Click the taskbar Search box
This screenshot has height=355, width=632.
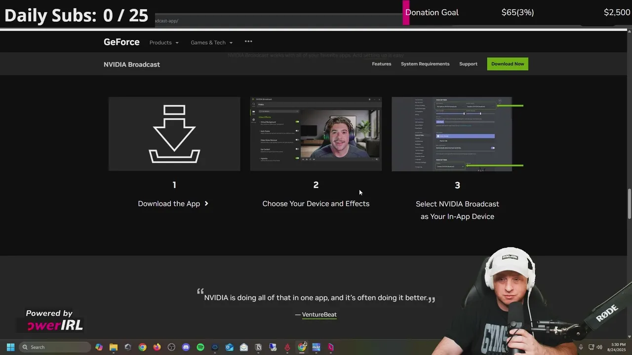pyautogui.click(x=55, y=347)
